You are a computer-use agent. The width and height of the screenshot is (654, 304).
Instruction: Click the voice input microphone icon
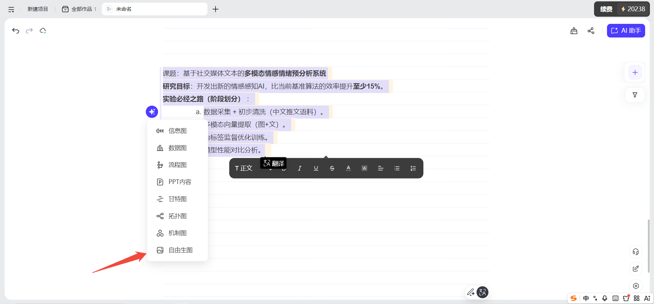click(x=605, y=298)
